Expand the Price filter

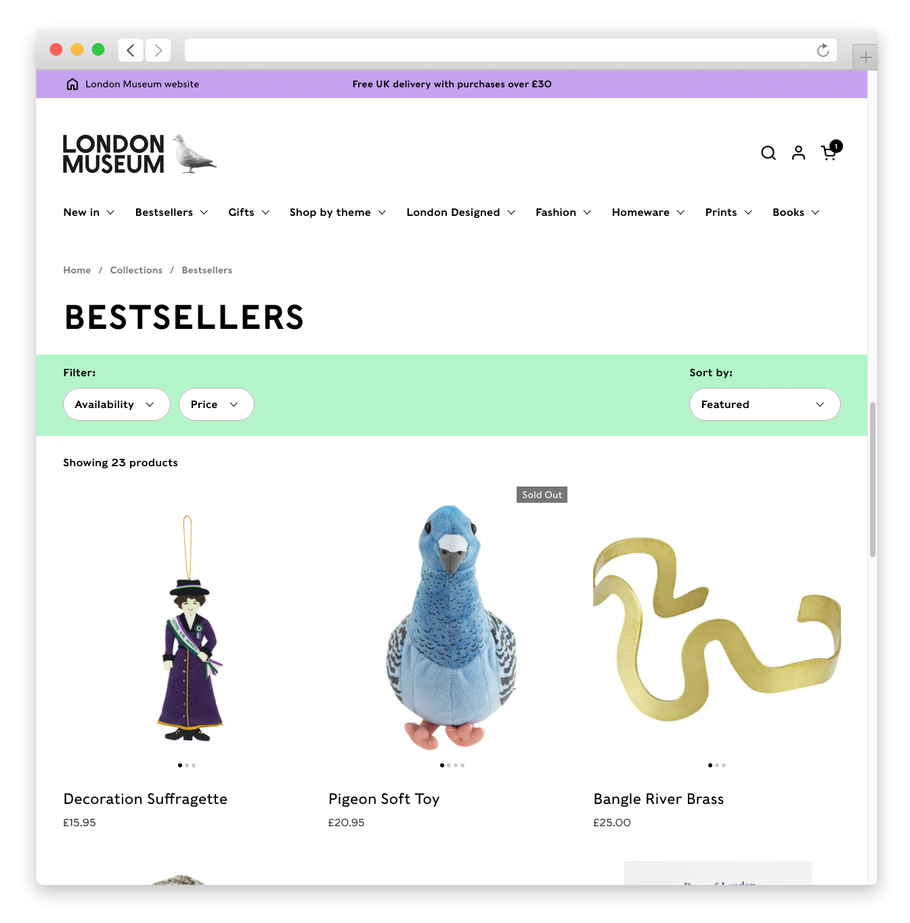pyautogui.click(x=216, y=404)
